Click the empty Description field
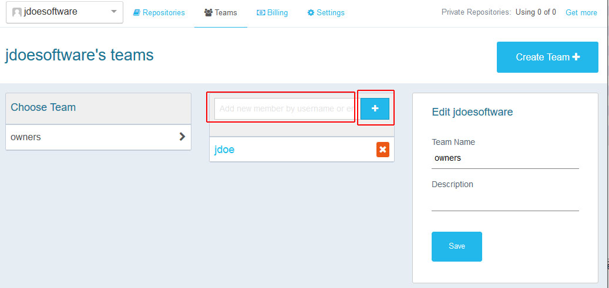Viewport: 609px width, 288px height. pyautogui.click(x=505, y=202)
